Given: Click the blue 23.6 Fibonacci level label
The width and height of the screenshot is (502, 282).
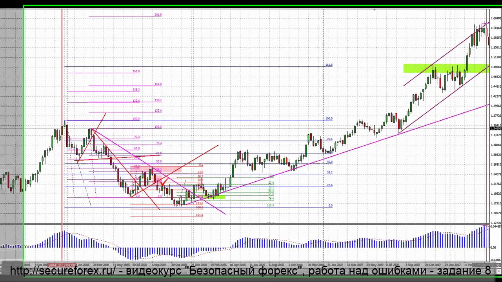Looking at the screenshot, I should coord(329,185).
